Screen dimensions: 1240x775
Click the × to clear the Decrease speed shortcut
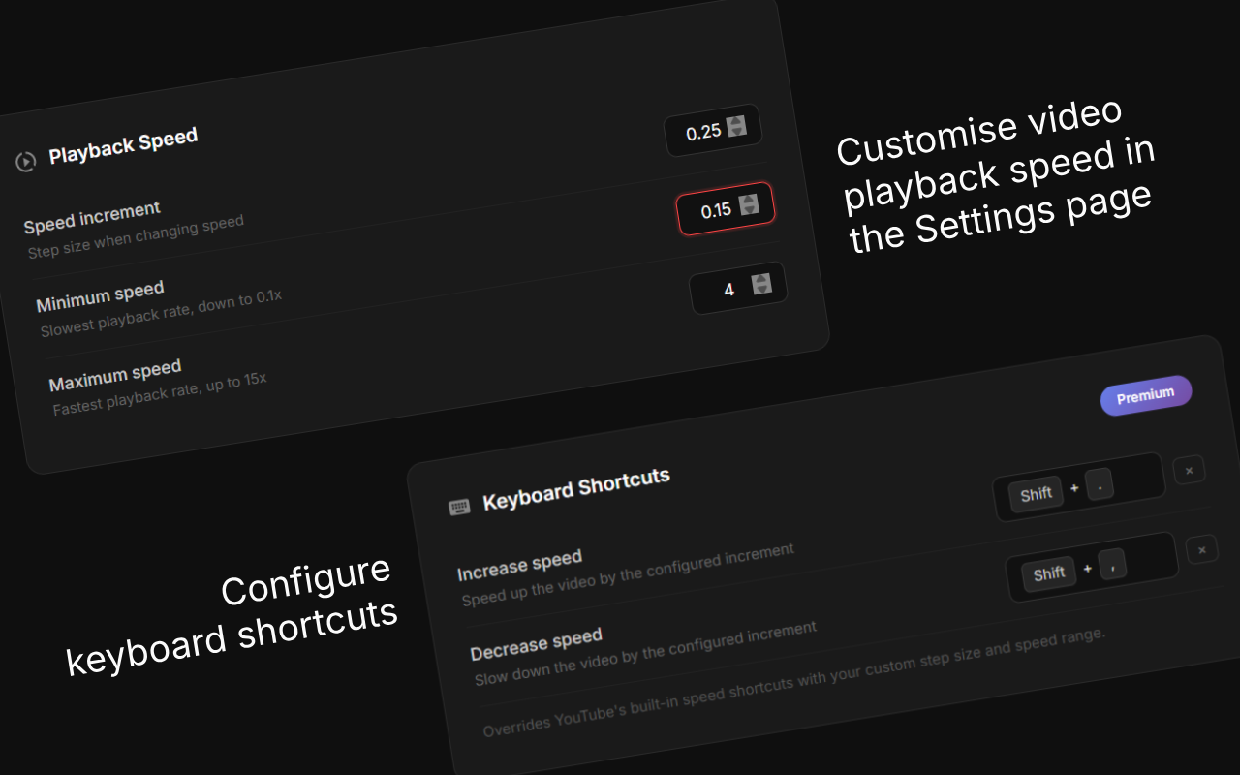pyautogui.click(x=1201, y=549)
